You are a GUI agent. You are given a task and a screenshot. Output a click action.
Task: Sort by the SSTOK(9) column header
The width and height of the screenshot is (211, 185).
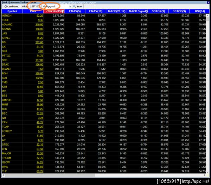(158, 11)
